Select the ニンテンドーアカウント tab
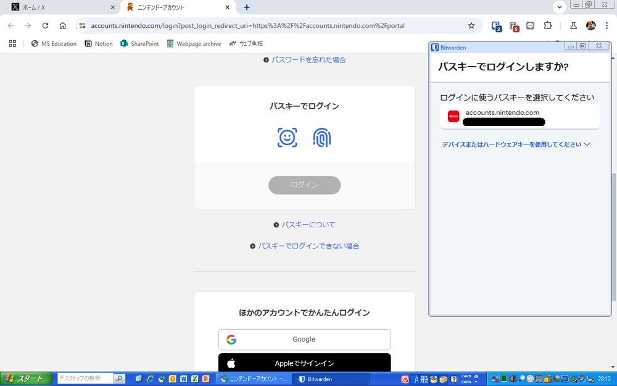This screenshot has height=386, width=617. (x=178, y=7)
